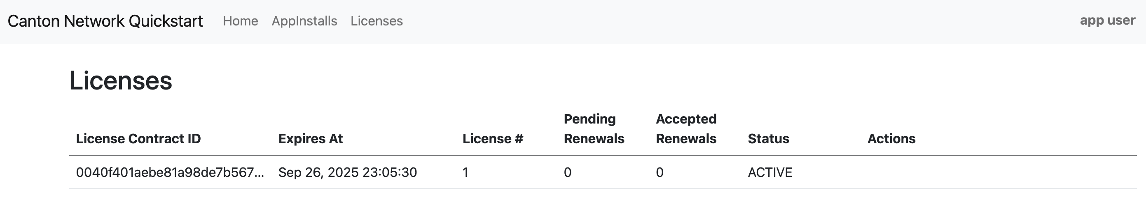Click the app user label

(1107, 21)
